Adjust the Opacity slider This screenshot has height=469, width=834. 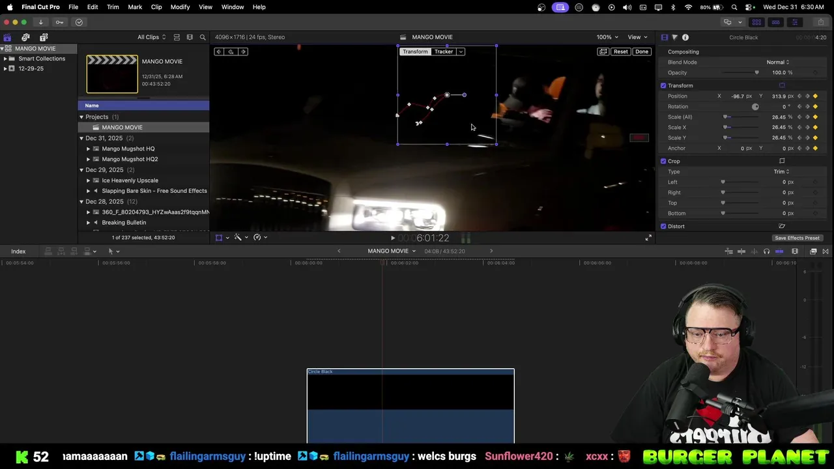pos(740,73)
